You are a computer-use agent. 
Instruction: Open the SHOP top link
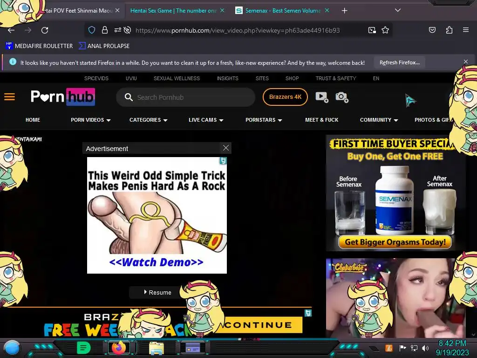(292, 78)
